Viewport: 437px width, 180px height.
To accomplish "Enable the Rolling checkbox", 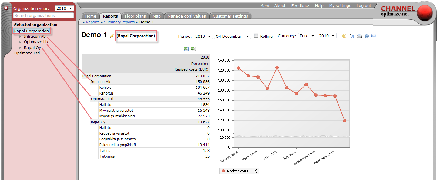I will [256, 36].
